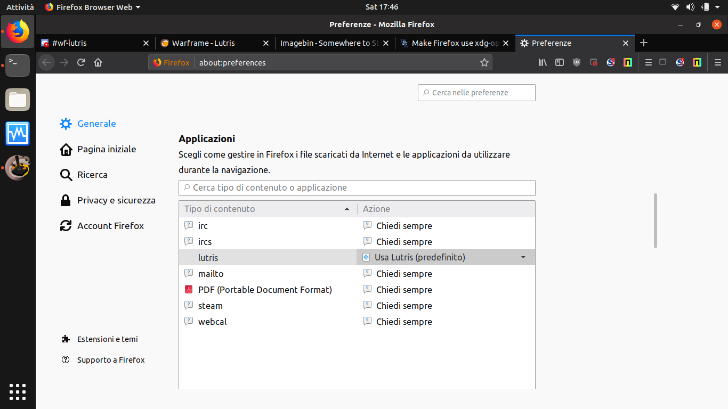Open the Library toolbar icon

[x=543, y=62]
